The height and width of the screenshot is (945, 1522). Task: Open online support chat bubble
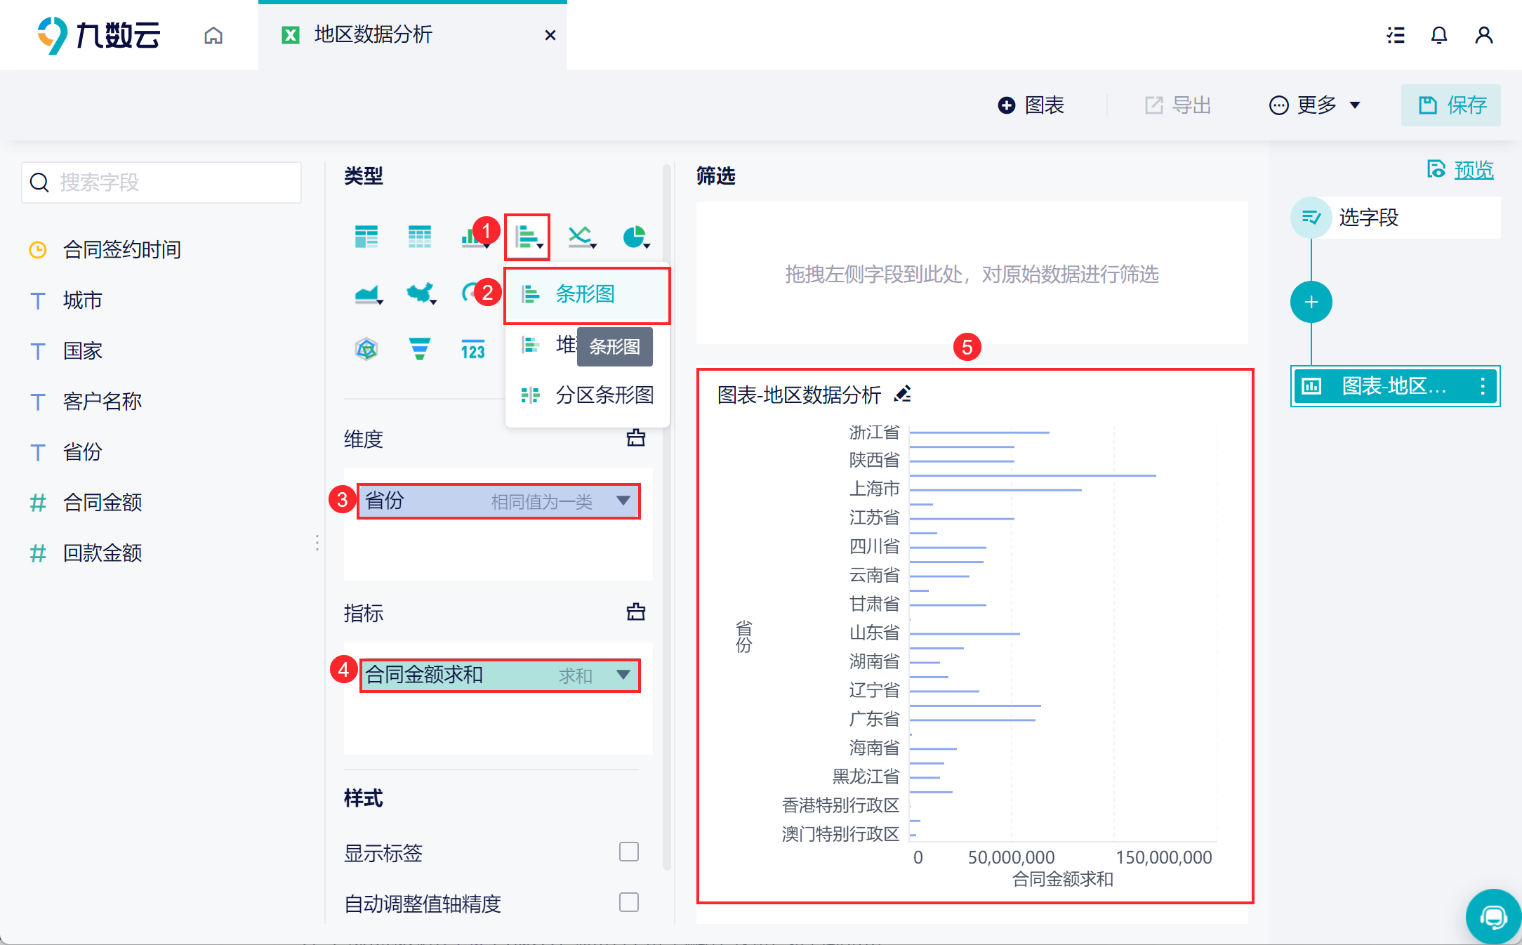pos(1493,916)
